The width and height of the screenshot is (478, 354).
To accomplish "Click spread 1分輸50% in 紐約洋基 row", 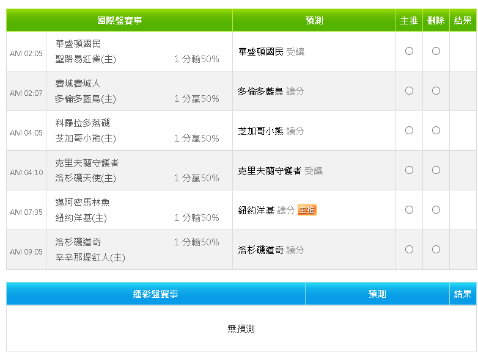I will 197,218.
